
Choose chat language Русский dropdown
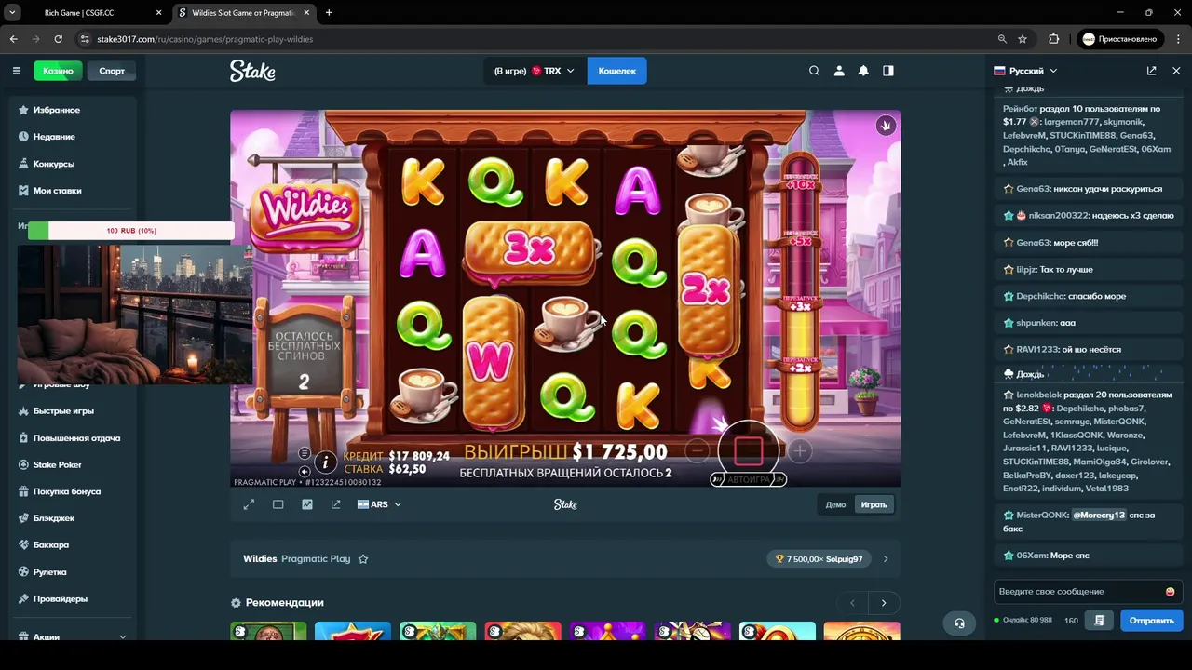pyautogui.click(x=1025, y=71)
